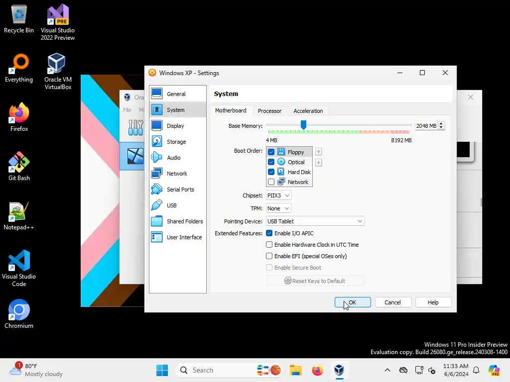The image size is (510, 382).
Task: Open the User Interface settings icon
Action: [157, 237]
